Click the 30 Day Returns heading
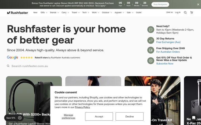This screenshot has width=201, height=125. [x=165, y=39]
